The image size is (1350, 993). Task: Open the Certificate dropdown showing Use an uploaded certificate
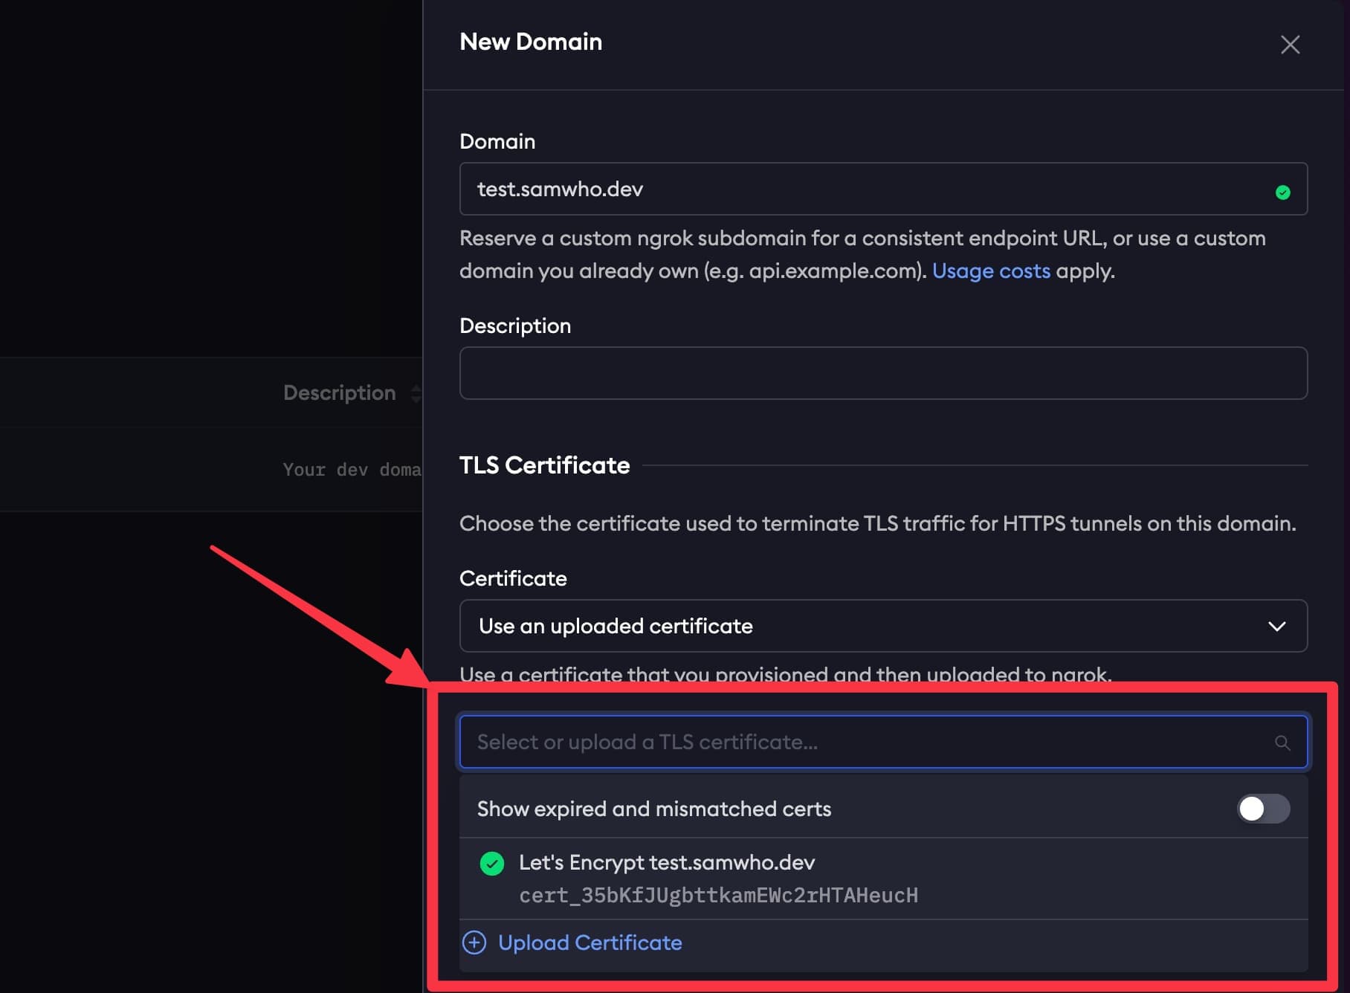coord(883,626)
